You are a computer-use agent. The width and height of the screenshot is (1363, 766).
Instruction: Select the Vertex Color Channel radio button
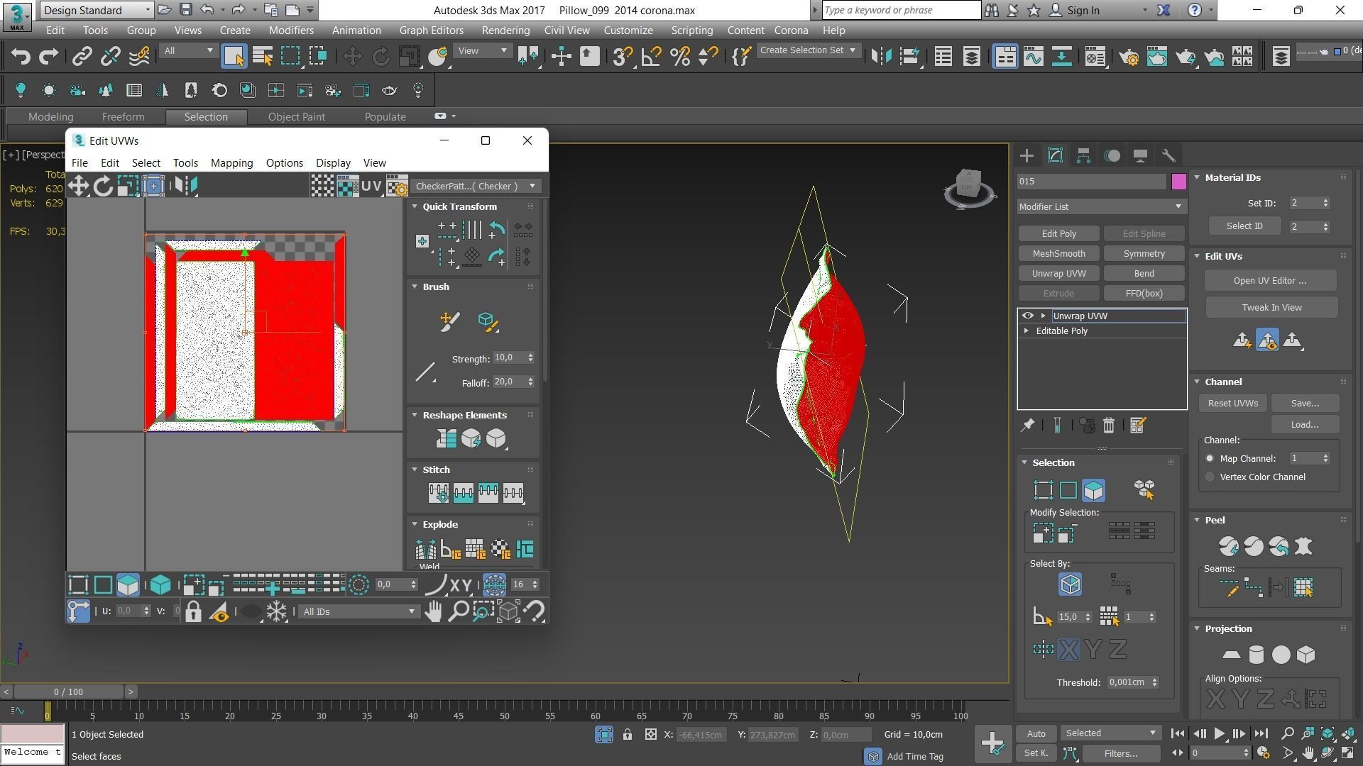[x=1210, y=477]
